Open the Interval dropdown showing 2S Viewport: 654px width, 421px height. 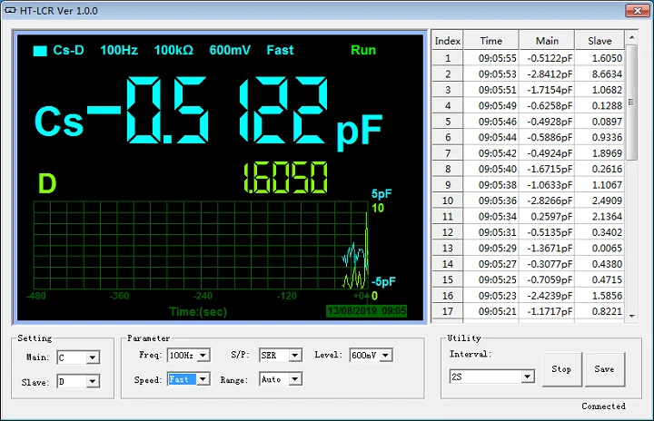[527, 377]
